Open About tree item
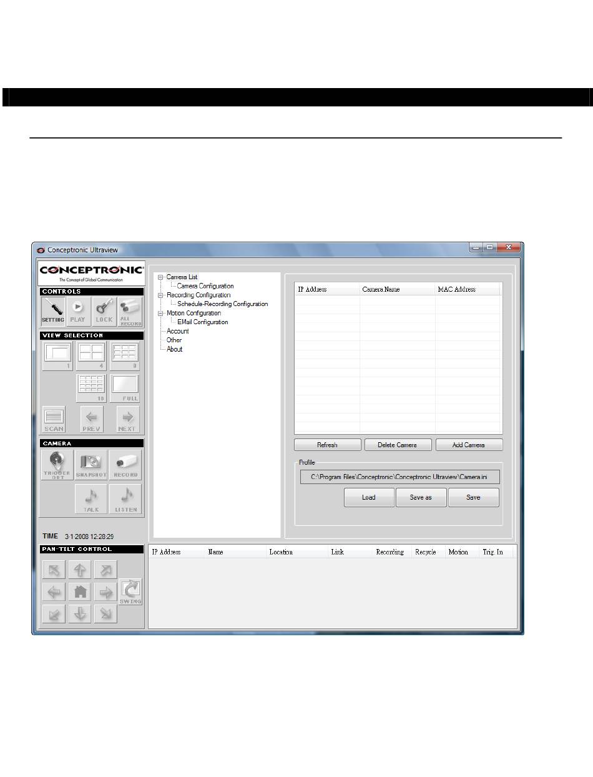 175,350
